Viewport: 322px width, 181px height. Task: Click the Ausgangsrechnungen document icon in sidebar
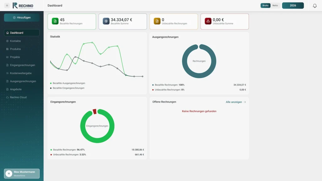(8, 81)
